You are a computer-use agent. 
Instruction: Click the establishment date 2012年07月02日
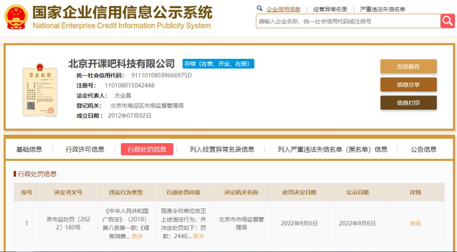(129, 116)
